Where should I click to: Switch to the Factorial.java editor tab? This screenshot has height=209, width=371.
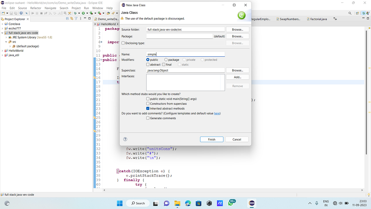point(317,19)
